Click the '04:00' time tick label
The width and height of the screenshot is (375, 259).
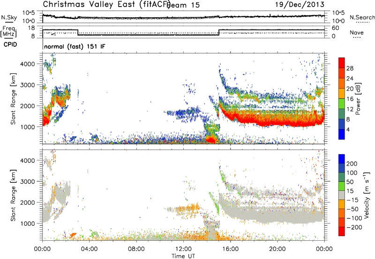[x=89, y=249]
